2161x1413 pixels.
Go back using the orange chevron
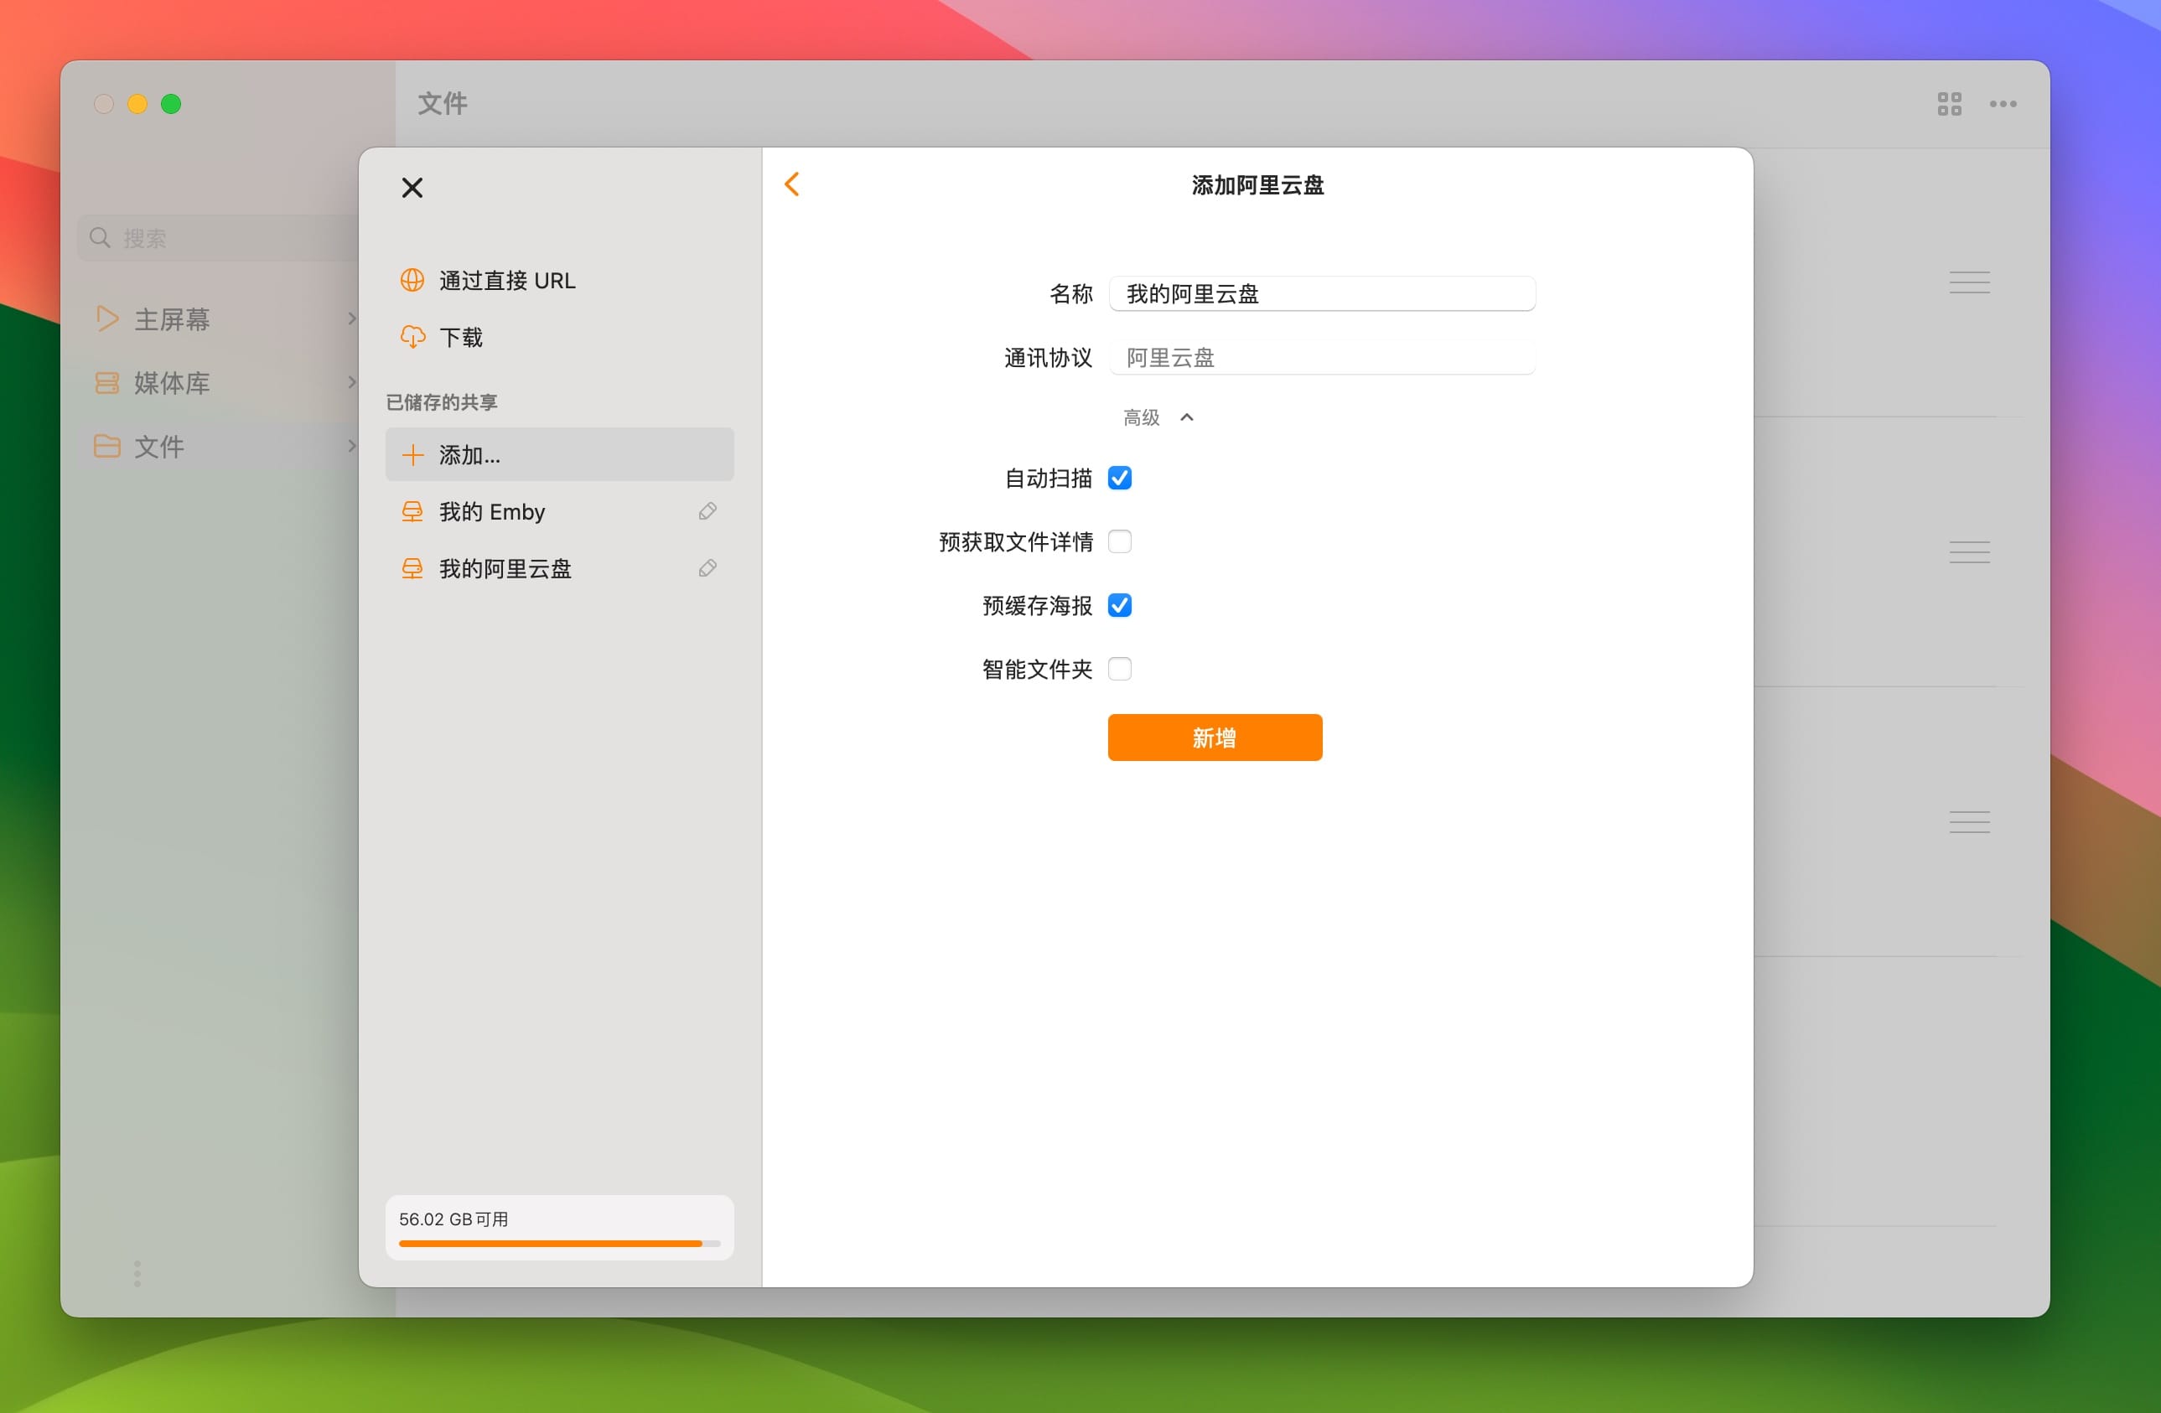coord(792,184)
